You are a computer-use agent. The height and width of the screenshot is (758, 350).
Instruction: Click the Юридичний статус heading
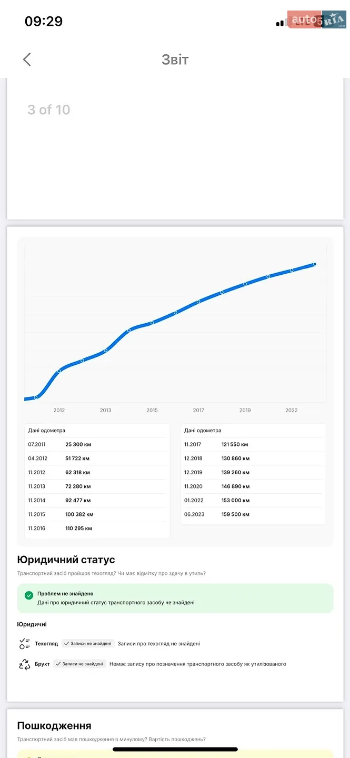(66, 560)
